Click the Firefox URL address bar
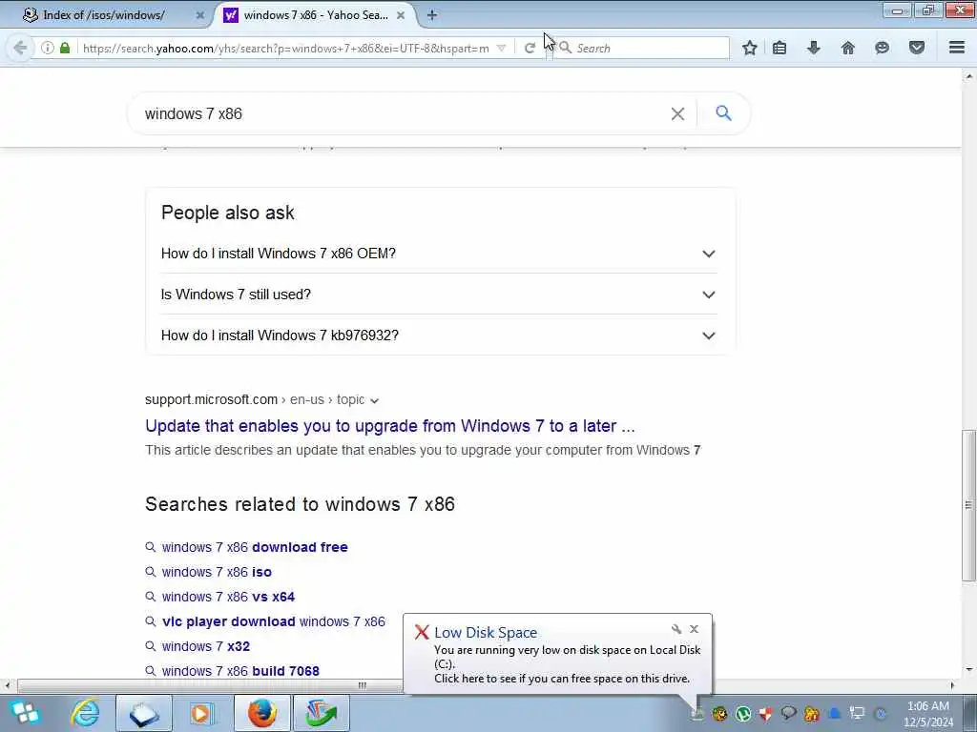Viewport: 977px width, 732px height. tap(285, 48)
